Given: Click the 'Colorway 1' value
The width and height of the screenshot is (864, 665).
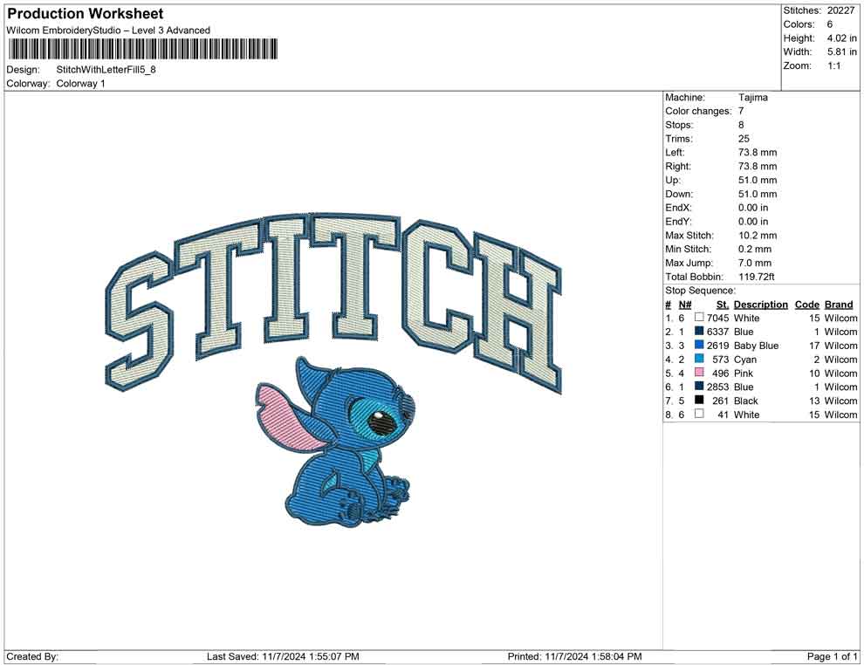Looking at the screenshot, I should pos(80,84).
